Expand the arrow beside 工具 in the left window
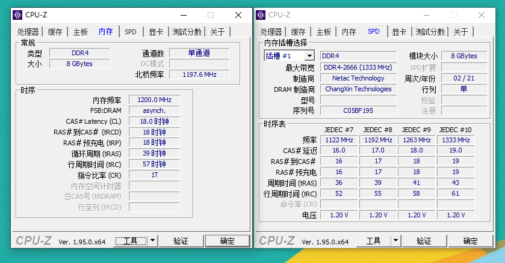Viewport: 505px width, 263px height. [152, 241]
